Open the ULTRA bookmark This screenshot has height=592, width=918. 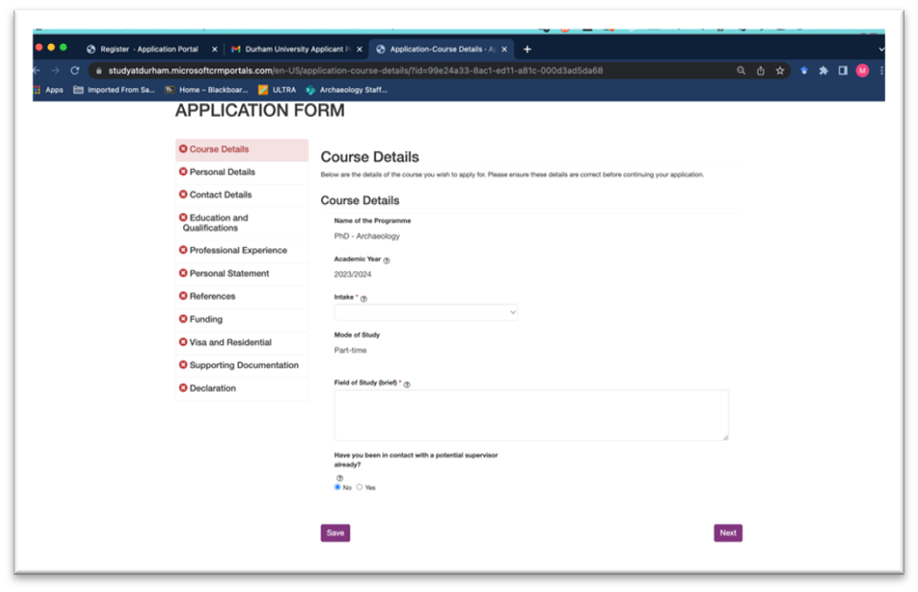(x=277, y=90)
